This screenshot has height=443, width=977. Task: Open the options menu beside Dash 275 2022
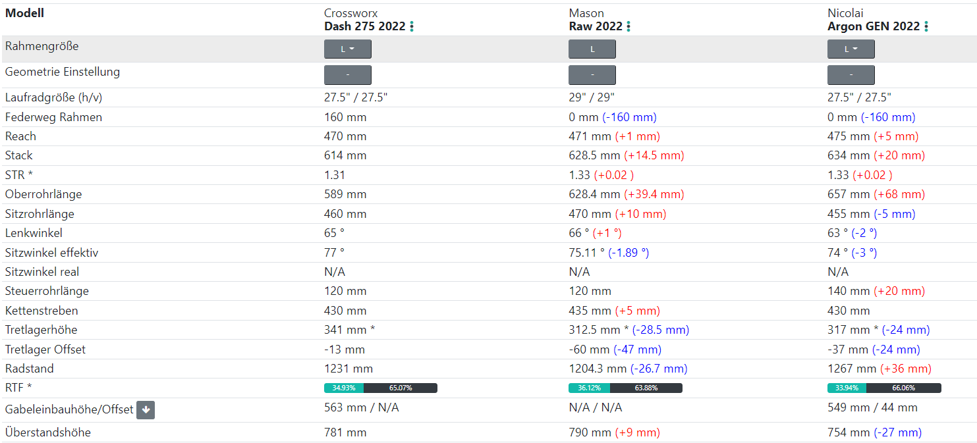click(x=412, y=26)
